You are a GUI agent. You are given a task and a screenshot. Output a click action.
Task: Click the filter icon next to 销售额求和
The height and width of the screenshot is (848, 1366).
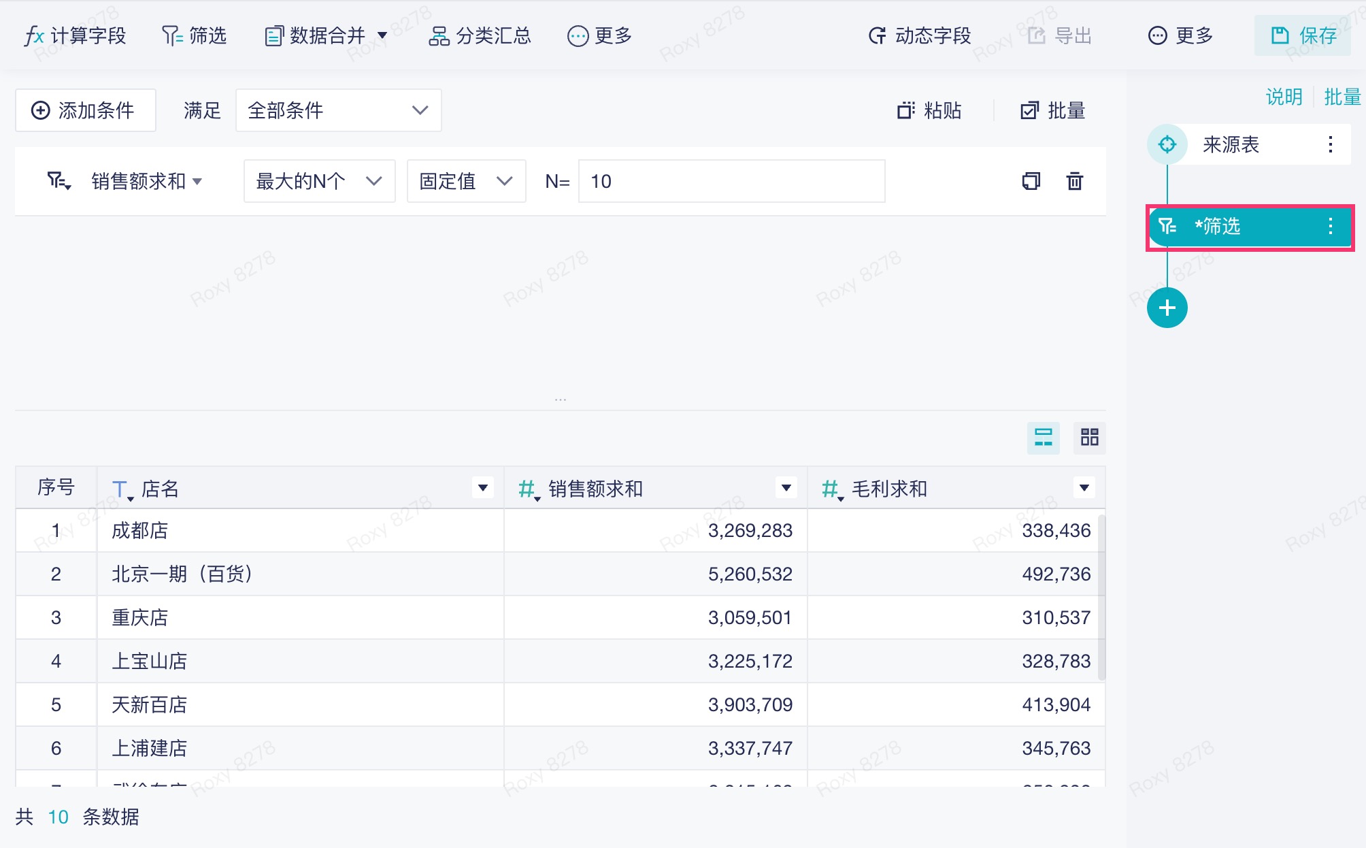click(59, 181)
